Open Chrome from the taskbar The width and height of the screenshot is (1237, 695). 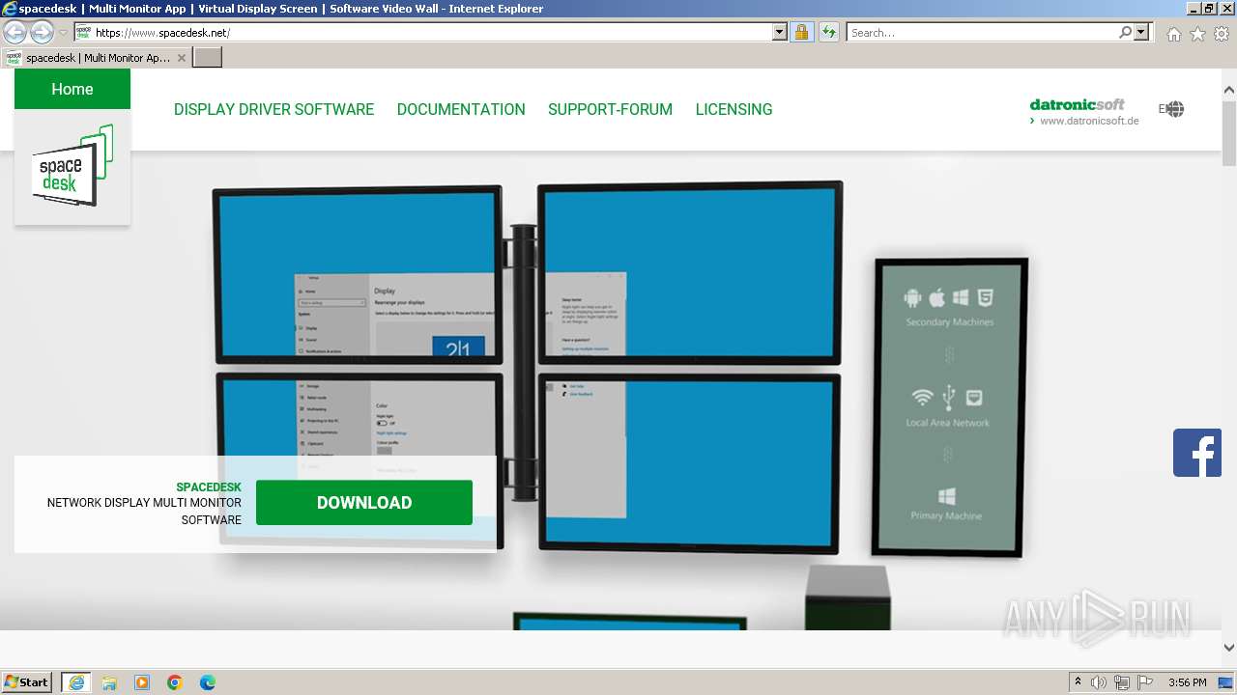coord(175,682)
